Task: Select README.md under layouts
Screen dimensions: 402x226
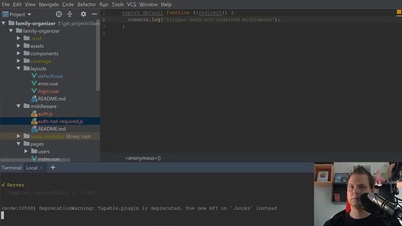Action: coord(52,99)
